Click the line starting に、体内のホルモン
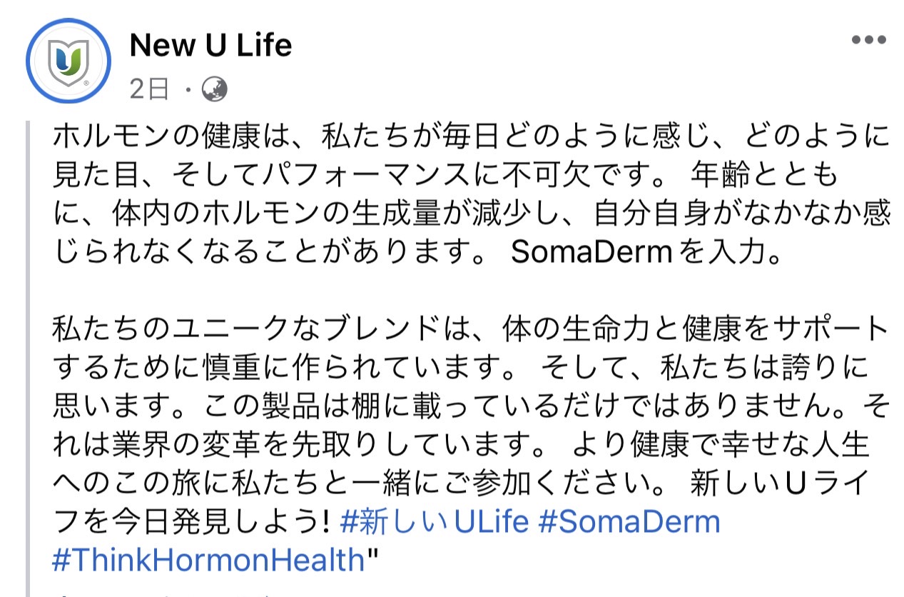Viewport: 904px width, 597px height. pos(471,213)
